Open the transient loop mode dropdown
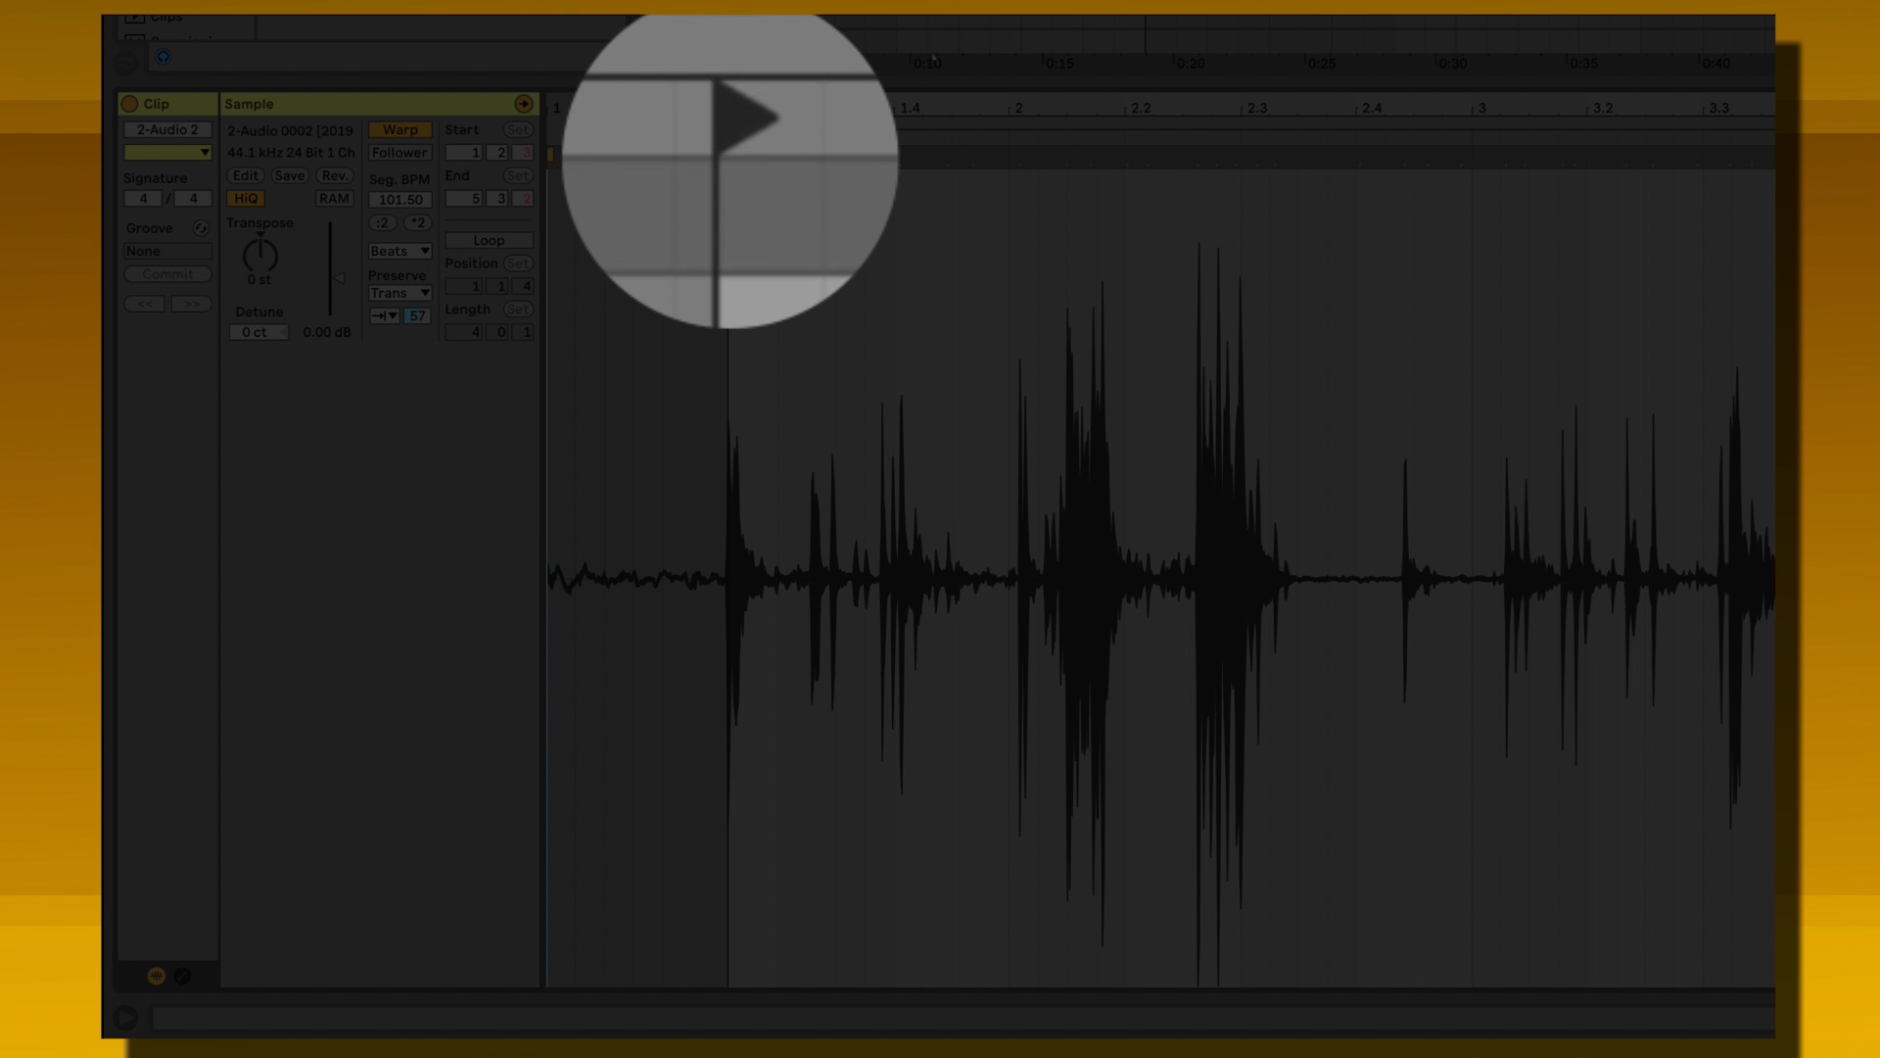 [x=384, y=315]
